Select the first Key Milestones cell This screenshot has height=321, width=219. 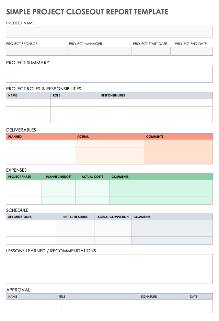click(x=31, y=224)
